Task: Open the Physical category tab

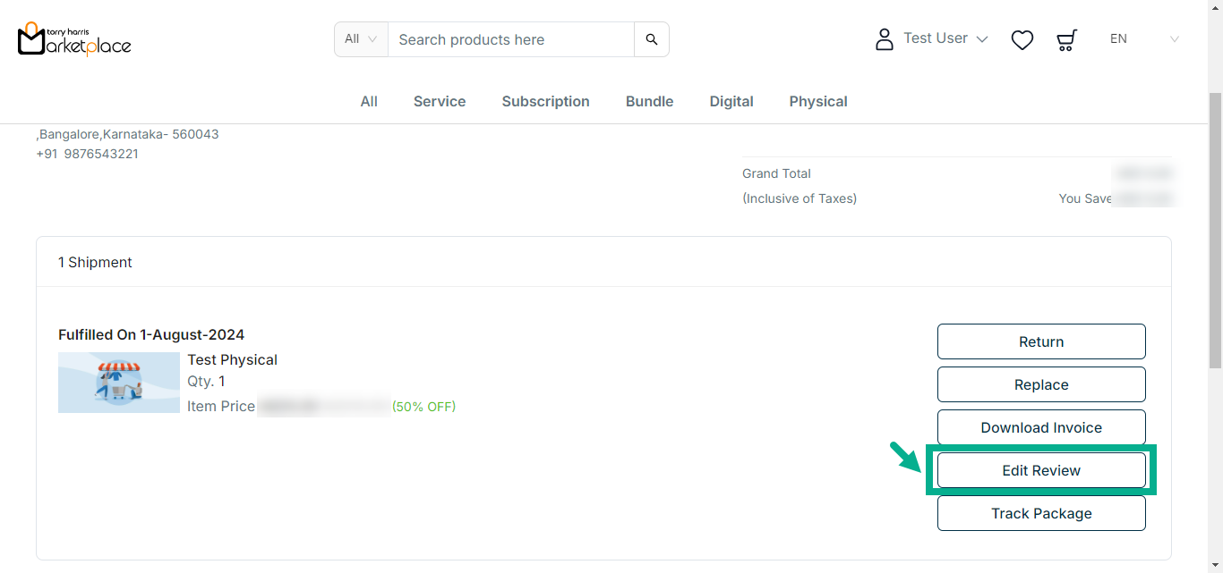Action: (x=818, y=101)
